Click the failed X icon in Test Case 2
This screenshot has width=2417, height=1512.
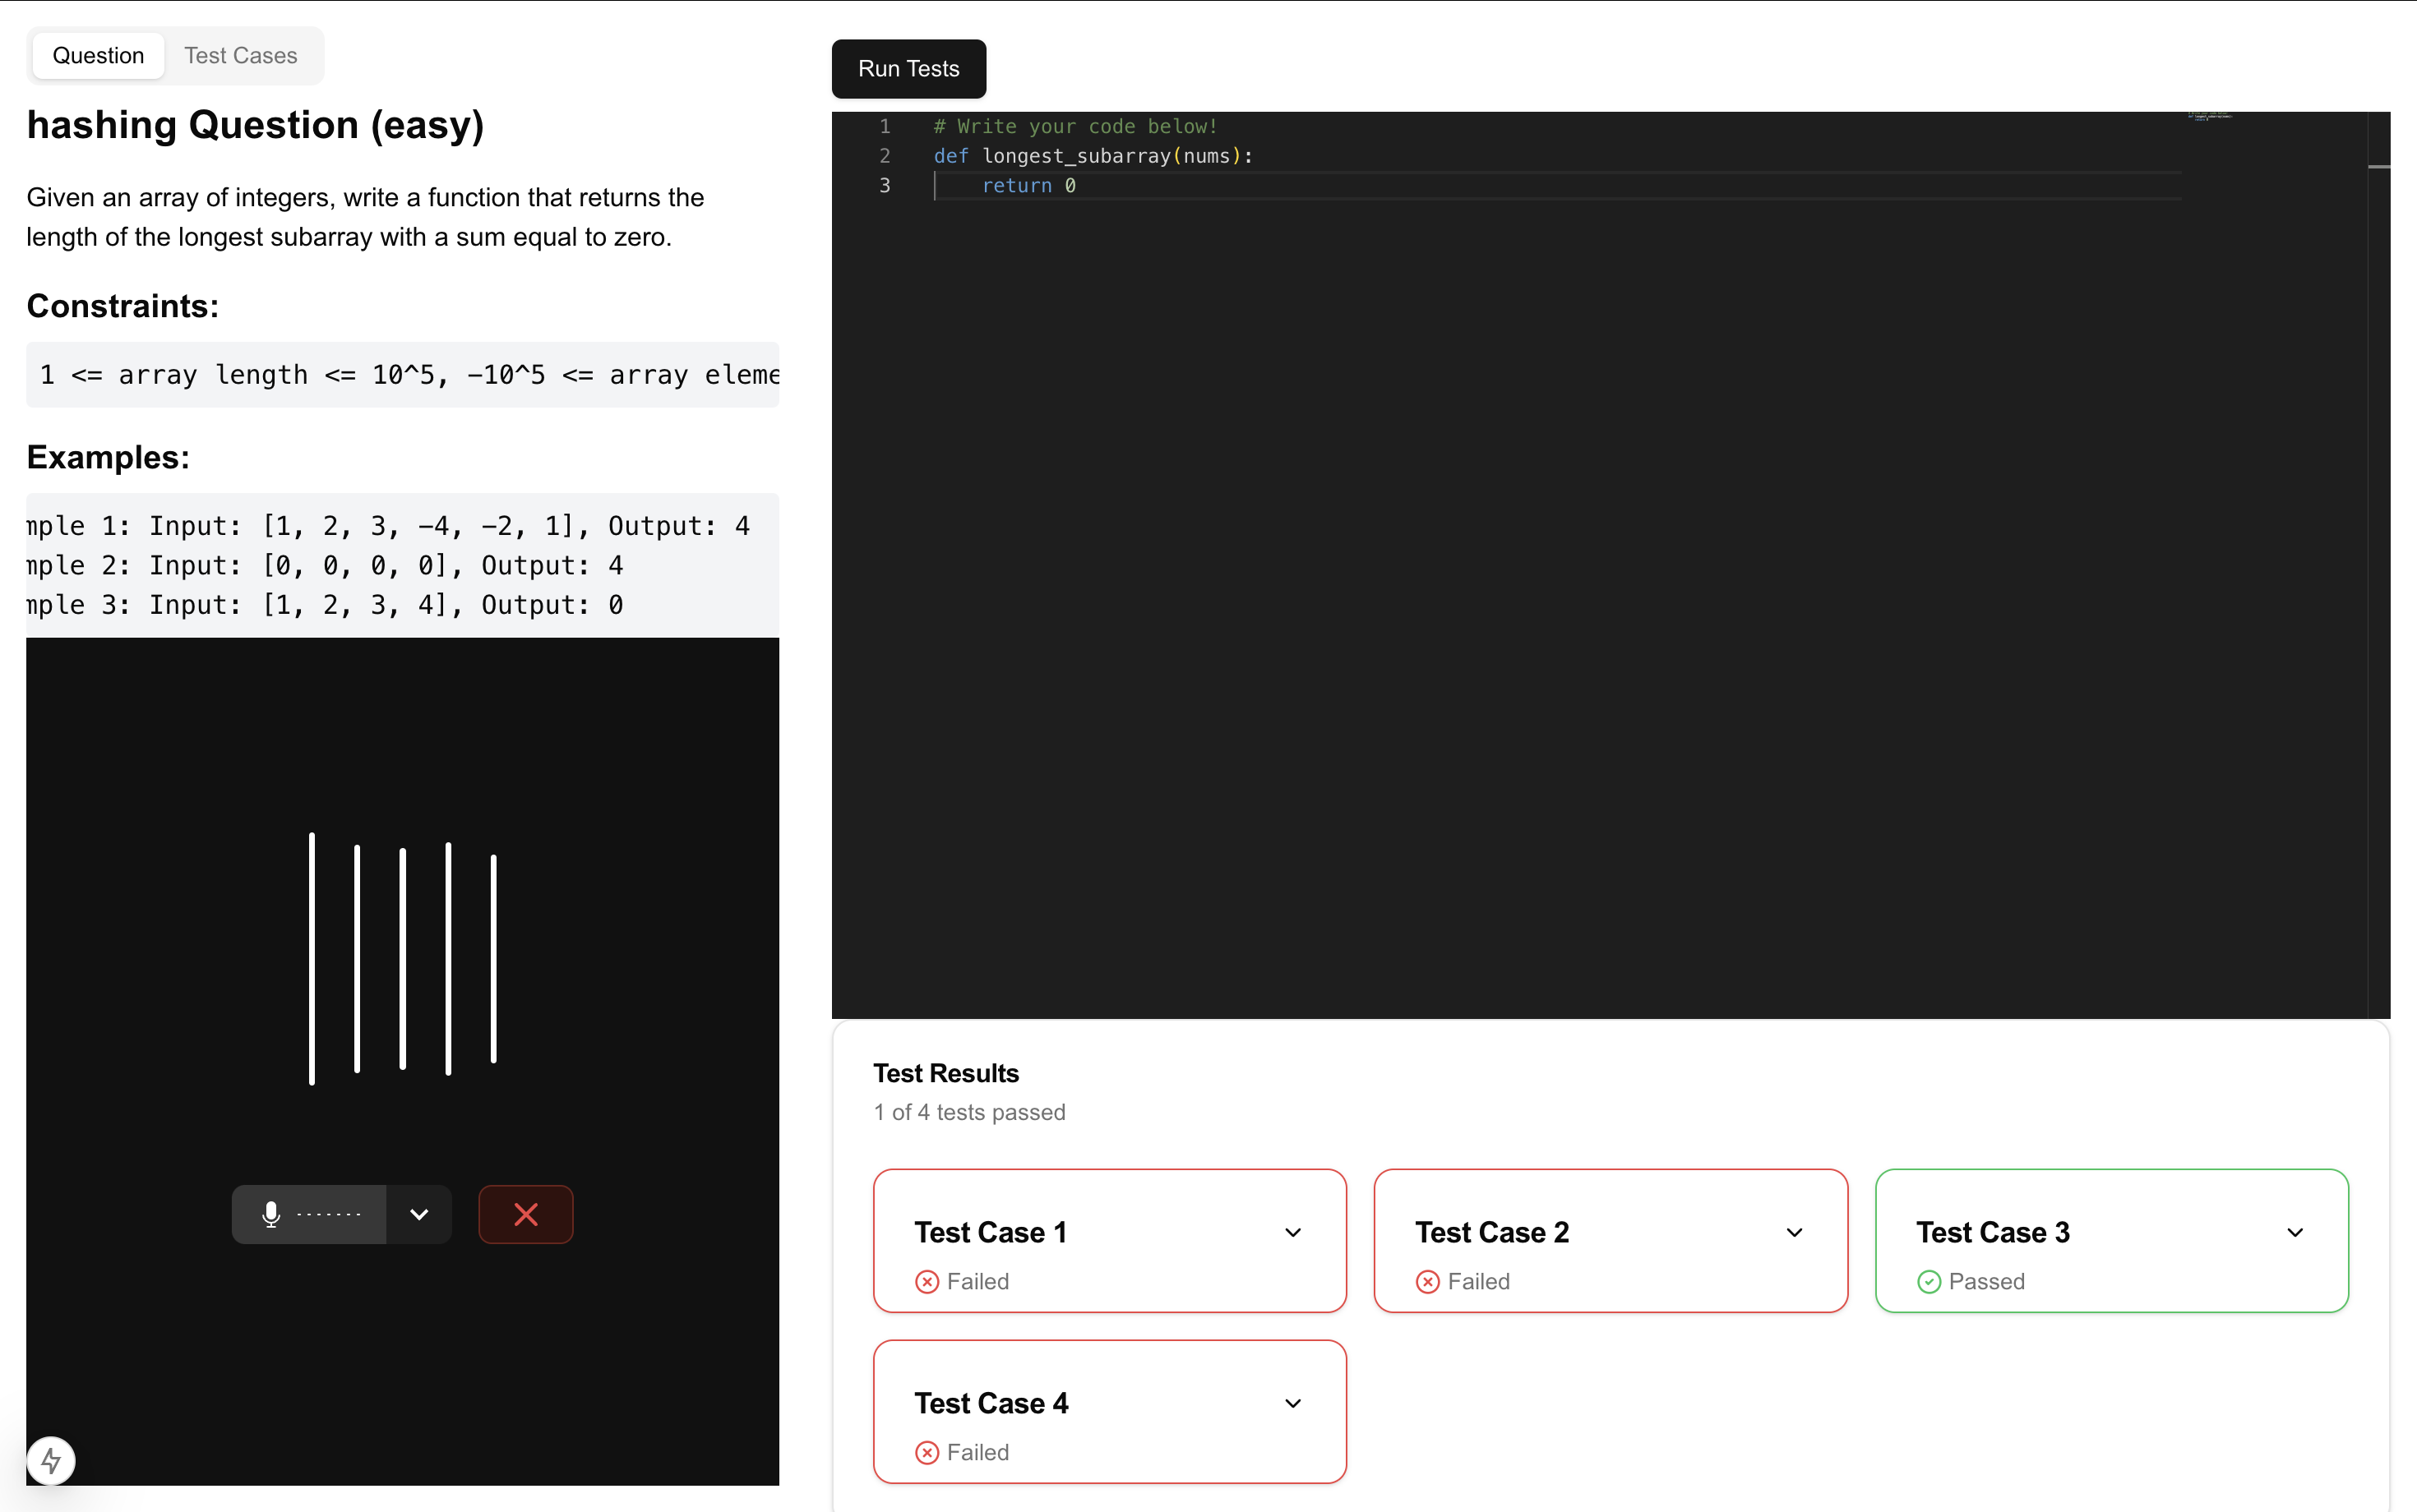click(1427, 1281)
